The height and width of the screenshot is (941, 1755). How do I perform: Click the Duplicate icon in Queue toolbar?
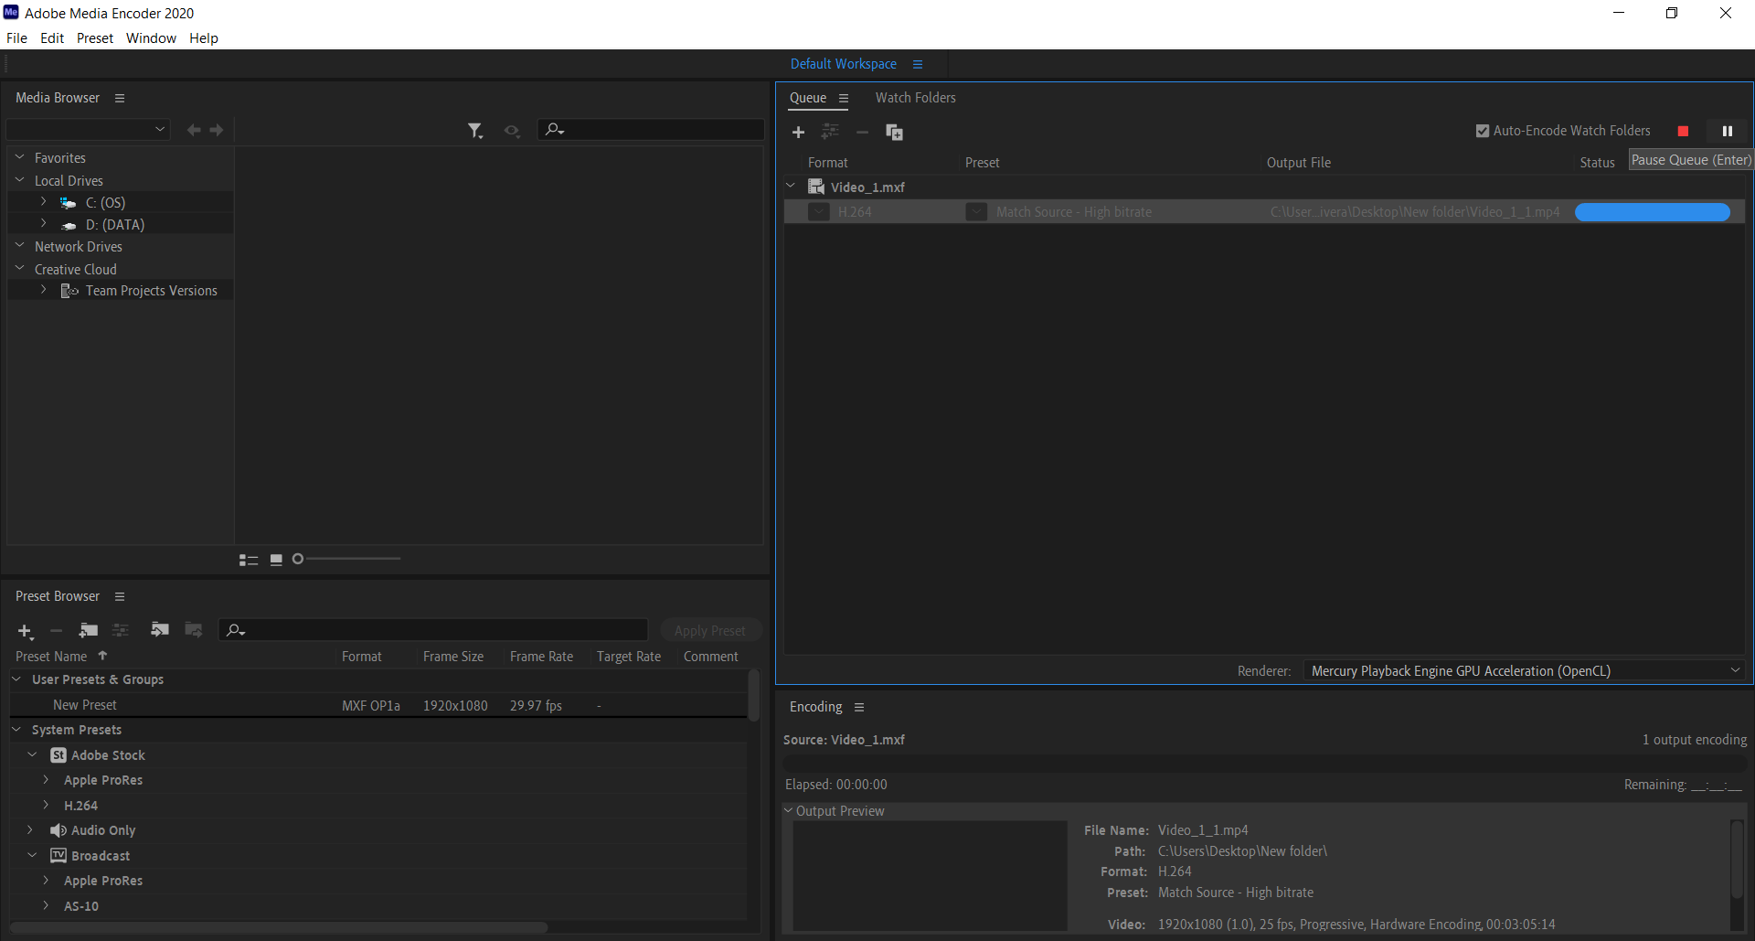pyautogui.click(x=894, y=133)
